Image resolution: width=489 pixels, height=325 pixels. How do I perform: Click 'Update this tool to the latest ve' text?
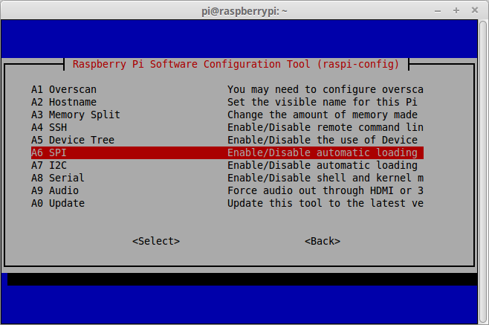(x=326, y=203)
